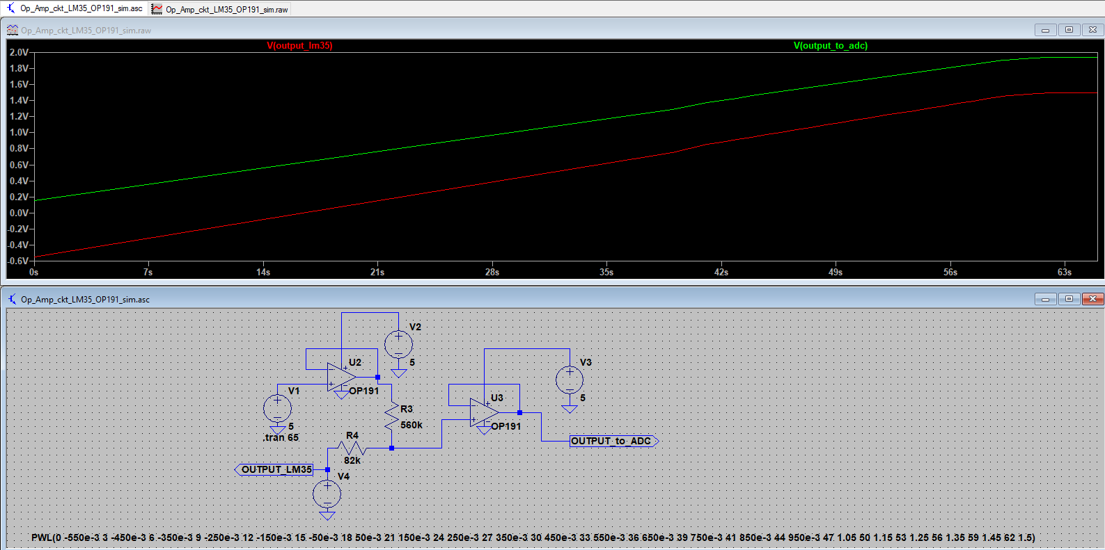
Task: Click the ground symbol below V2
Action: coord(398,373)
